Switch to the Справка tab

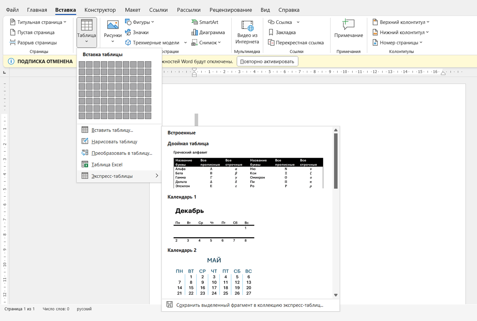click(x=289, y=10)
